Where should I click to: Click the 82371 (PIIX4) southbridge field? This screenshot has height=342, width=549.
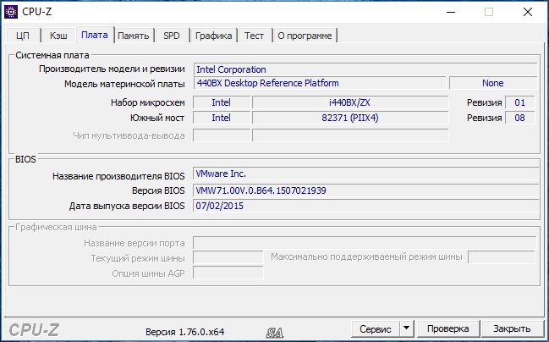click(348, 118)
